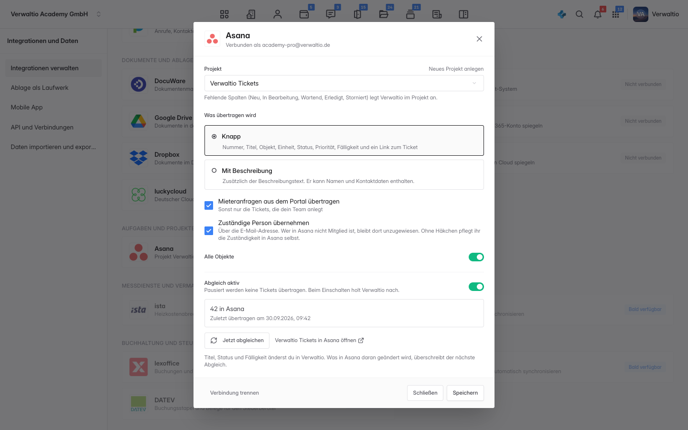Click the luckycloud integration logo in background
Viewport: 688px width, 430px height.
click(x=139, y=195)
